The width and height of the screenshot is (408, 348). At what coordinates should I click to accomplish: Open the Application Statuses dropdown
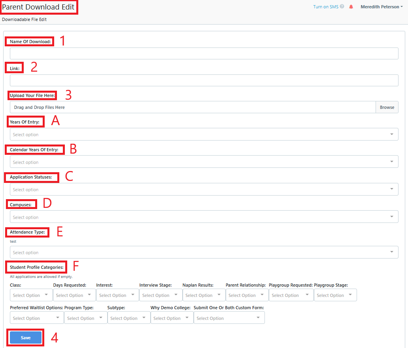click(204, 189)
